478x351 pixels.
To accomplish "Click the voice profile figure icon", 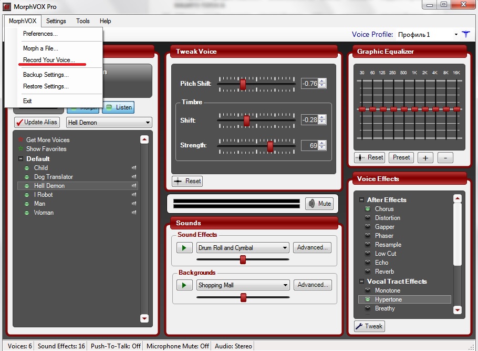I will (466, 34).
